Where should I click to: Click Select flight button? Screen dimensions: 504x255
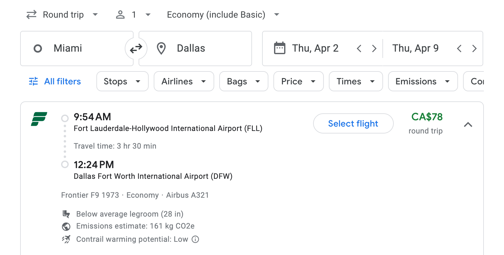tap(353, 123)
